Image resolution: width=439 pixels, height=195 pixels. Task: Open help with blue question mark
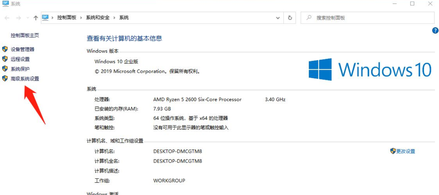click(x=435, y=30)
